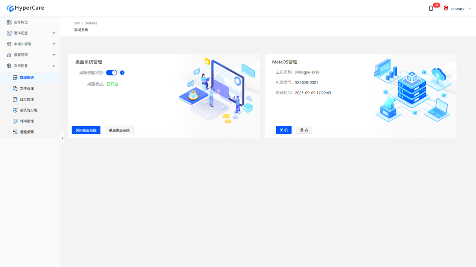This screenshot has height=267, width=476.
Task: Click the 硬件配置 sidebar icon
Action: tap(9, 33)
